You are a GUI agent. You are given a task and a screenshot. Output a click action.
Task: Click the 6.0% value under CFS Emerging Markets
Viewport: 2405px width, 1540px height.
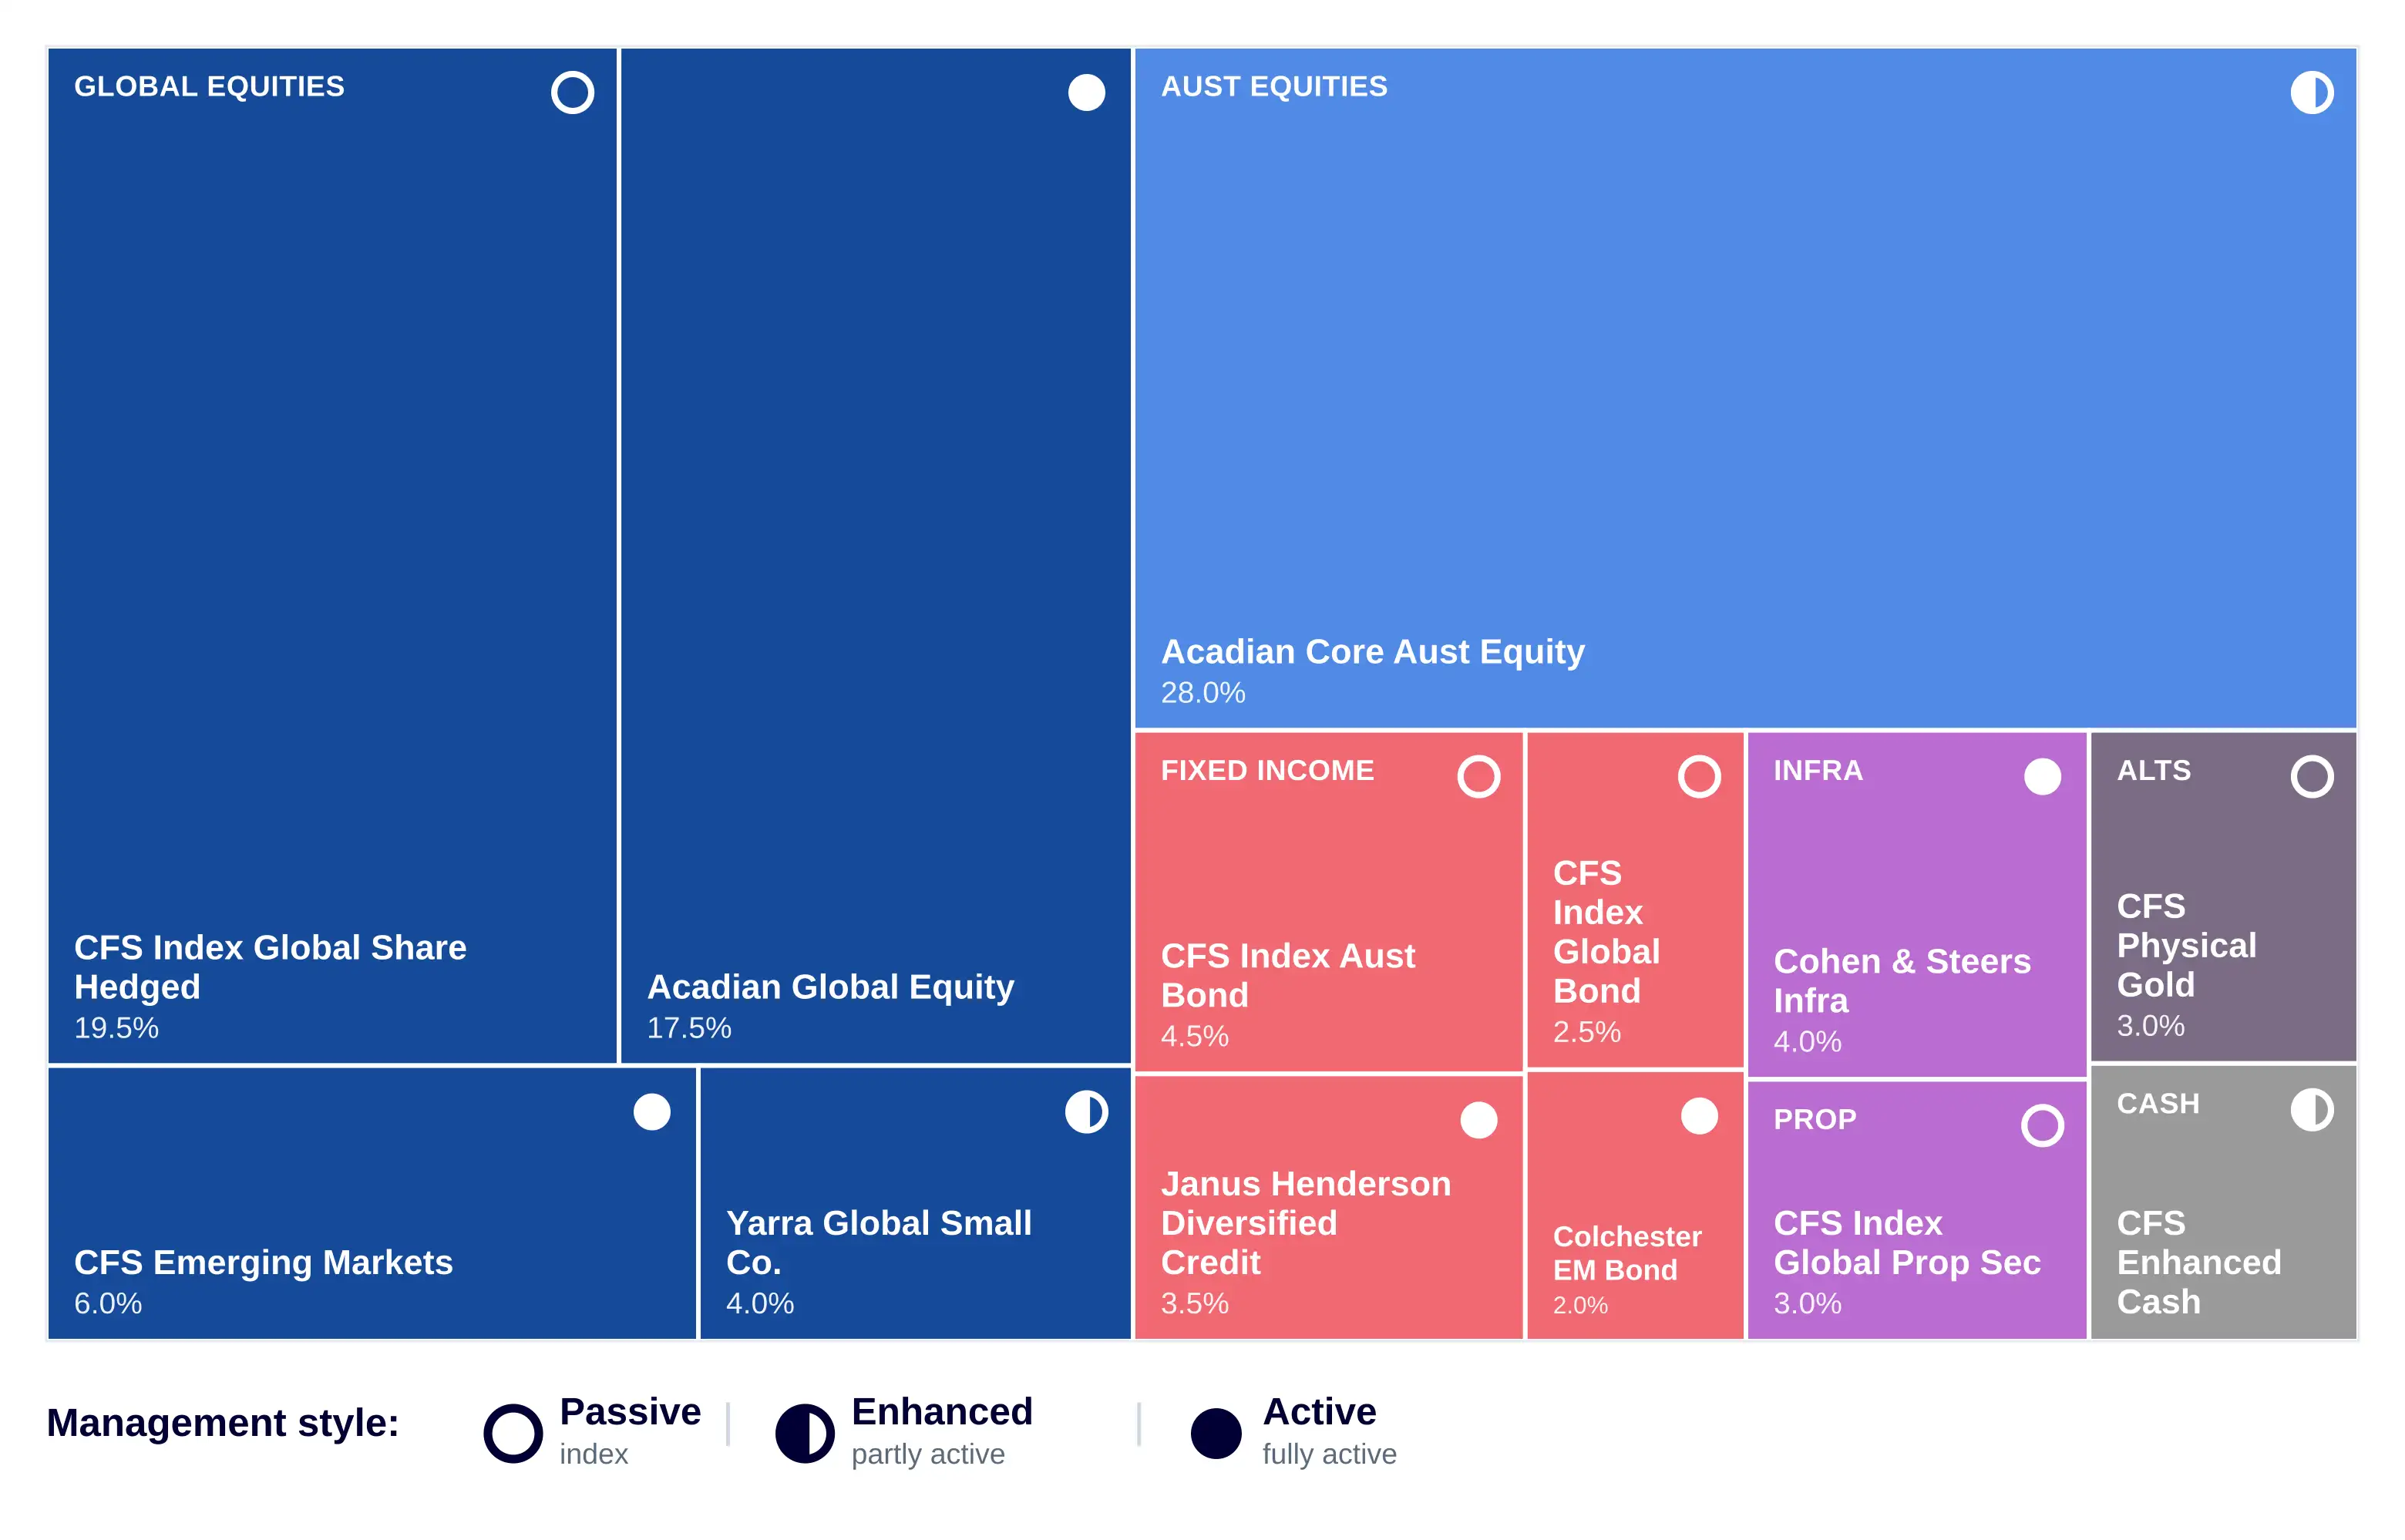click(108, 1304)
